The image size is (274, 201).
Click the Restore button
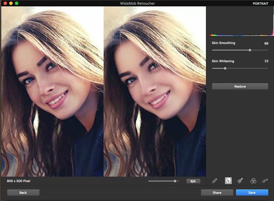pyautogui.click(x=240, y=86)
